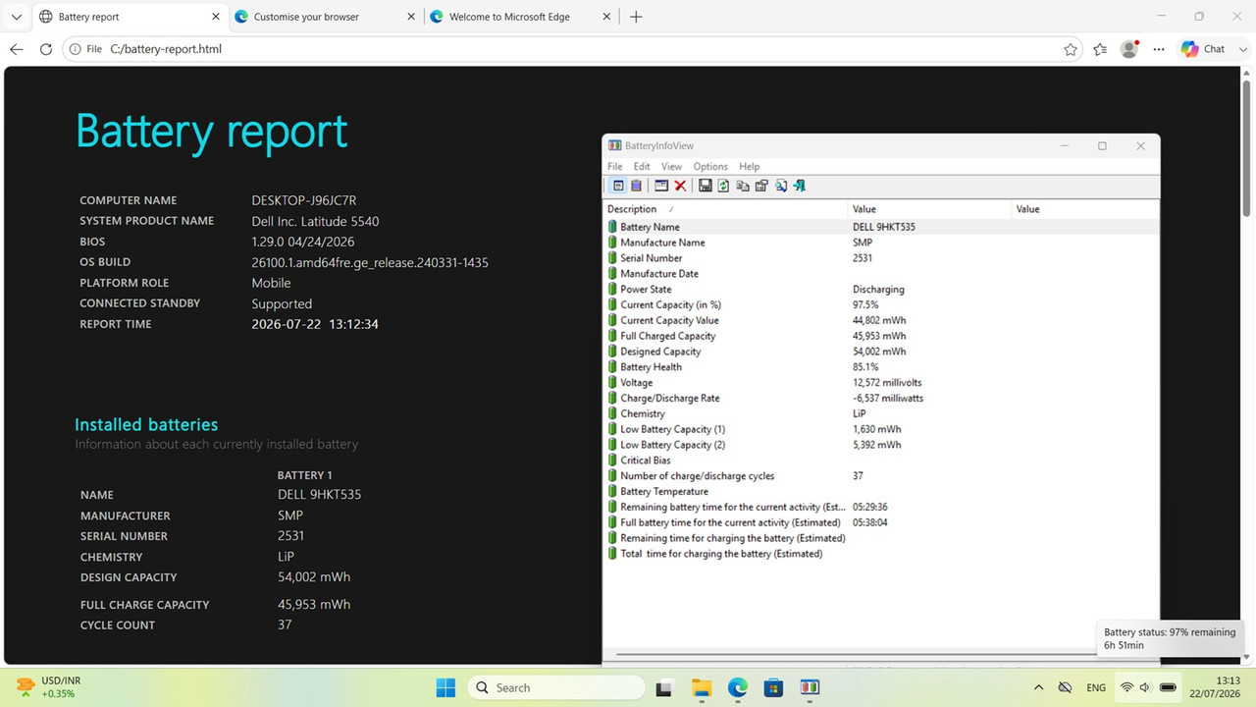Click the cloud sync icon in system tray
This screenshot has height=707, width=1256.
1065,687
